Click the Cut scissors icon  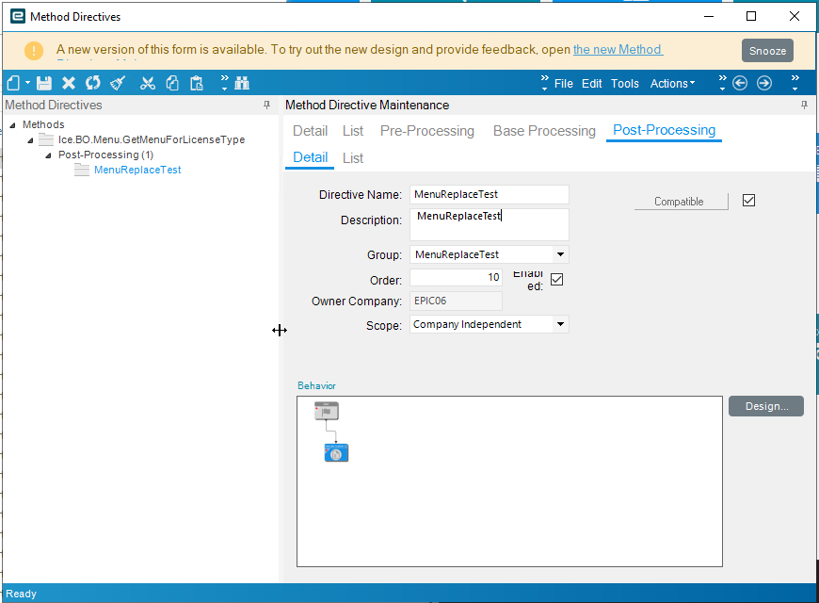point(148,83)
